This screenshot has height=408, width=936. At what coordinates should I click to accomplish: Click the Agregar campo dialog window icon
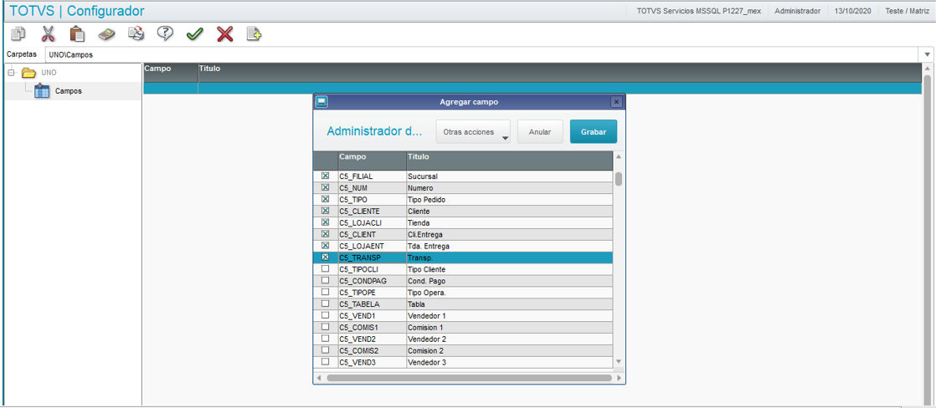(321, 101)
